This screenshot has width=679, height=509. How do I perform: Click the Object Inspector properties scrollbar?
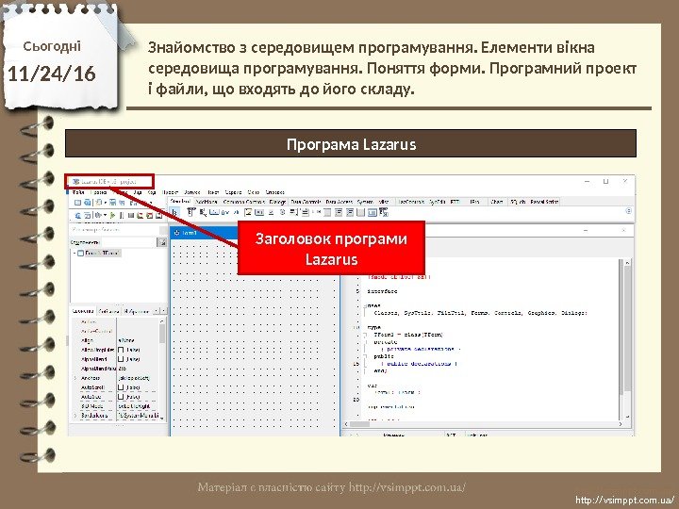[x=162, y=369]
